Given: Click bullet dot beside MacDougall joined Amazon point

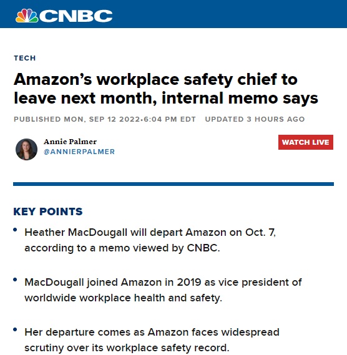Looking at the screenshot, I should tap(15, 280).
